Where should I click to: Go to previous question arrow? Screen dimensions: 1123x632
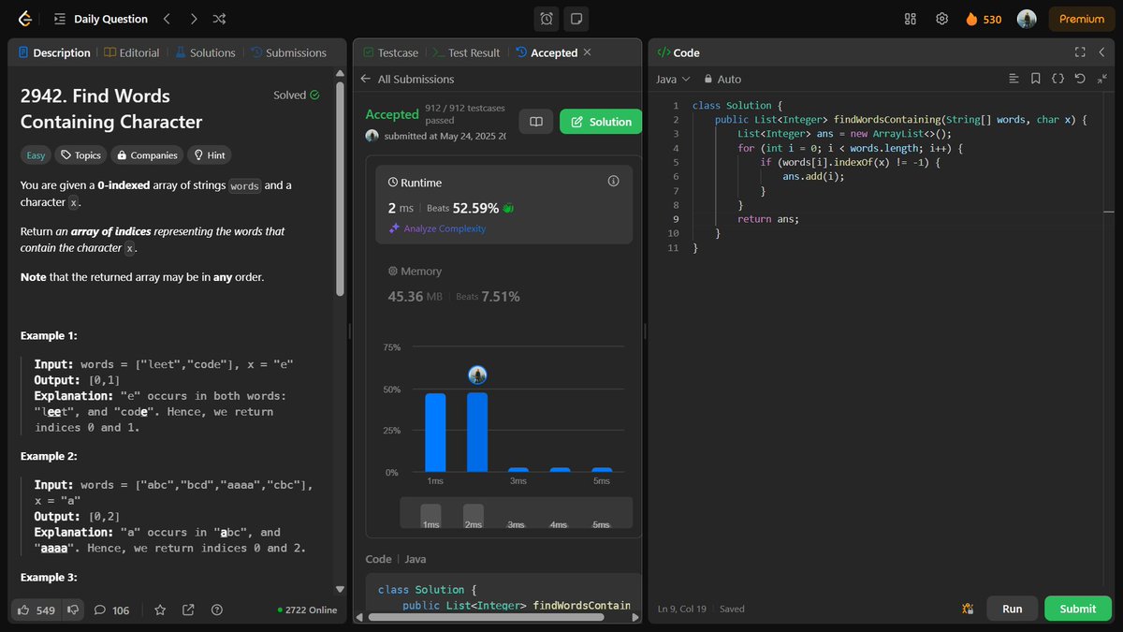tap(167, 19)
